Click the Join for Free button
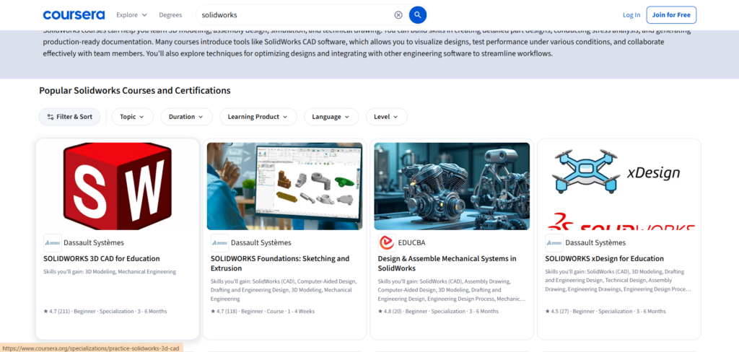This screenshot has height=352, width=739. coord(671,15)
